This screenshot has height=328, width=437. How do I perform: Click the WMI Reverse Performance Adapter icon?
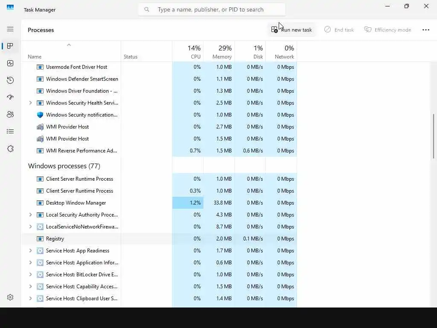tap(40, 151)
